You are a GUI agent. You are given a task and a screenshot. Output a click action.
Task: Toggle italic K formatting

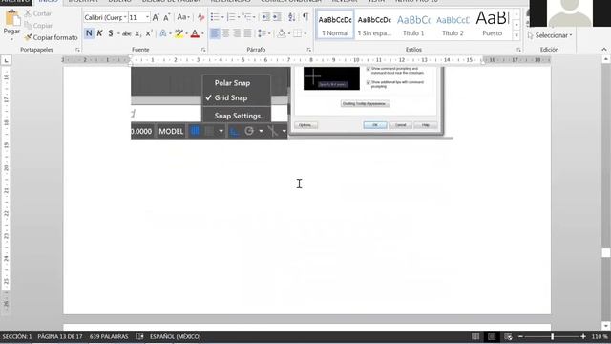[x=99, y=33]
